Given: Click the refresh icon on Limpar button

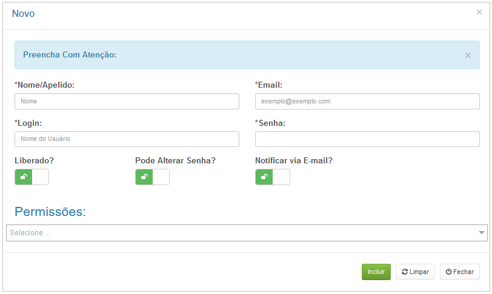Looking at the screenshot, I should point(405,272).
